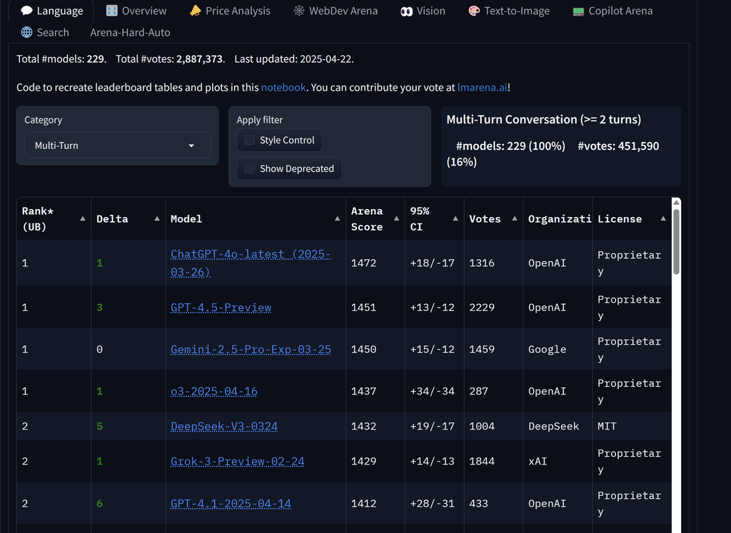Click the Copilot Arena keyboard icon
Image resolution: width=731 pixels, height=533 pixels.
click(x=578, y=11)
